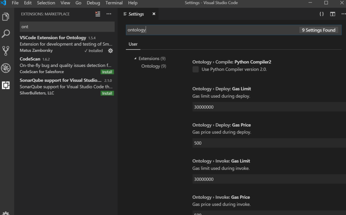The width and height of the screenshot is (346, 215).
Task: Clear extensions search results icon
Action: click(98, 14)
